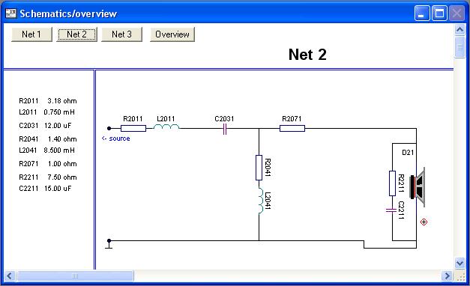Click the 'Net 2' heading text
This screenshot has height=286, width=470.
pos(307,55)
